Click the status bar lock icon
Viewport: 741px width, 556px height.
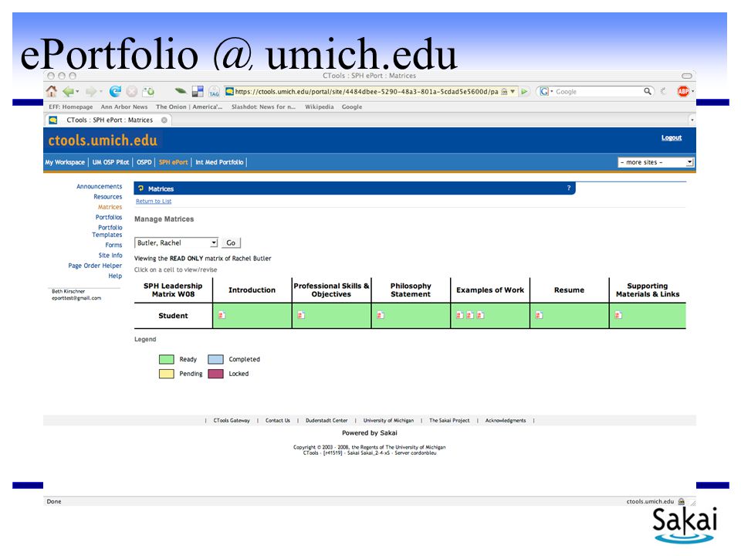[681, 501]
